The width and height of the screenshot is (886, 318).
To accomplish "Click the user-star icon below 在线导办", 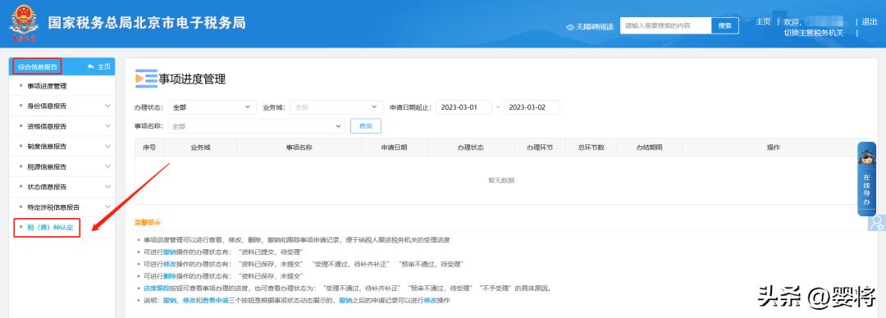I will click(877, 222).
